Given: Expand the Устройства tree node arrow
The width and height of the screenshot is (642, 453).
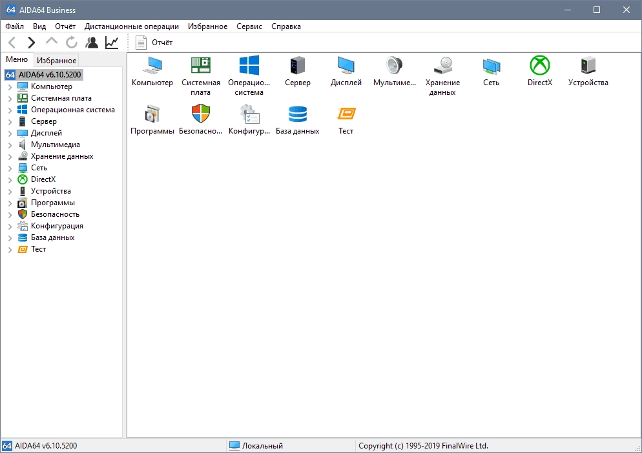Looking at the screenshot, I should 10,191.
